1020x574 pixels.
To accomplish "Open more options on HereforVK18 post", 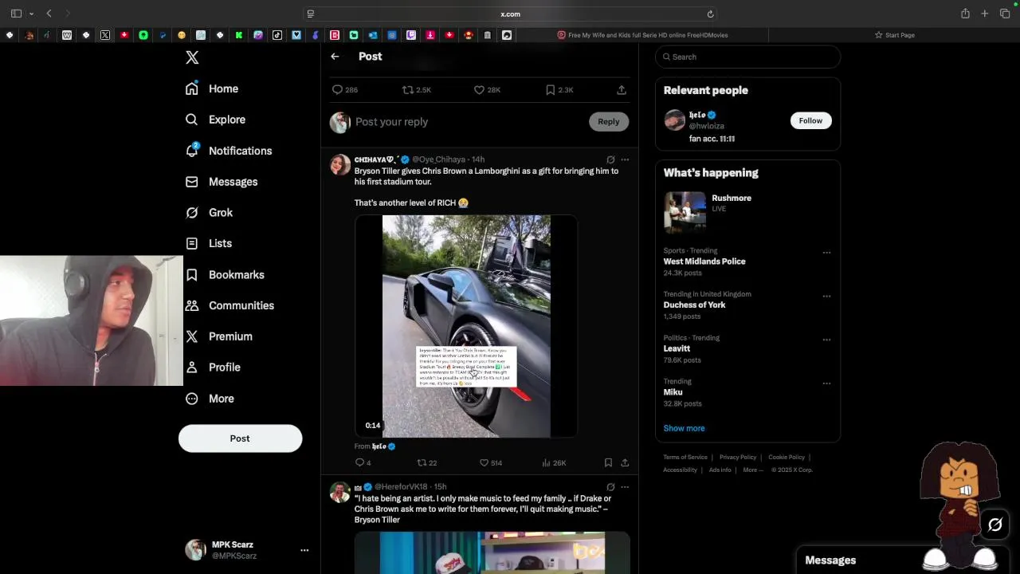I will tap(625, 486).
